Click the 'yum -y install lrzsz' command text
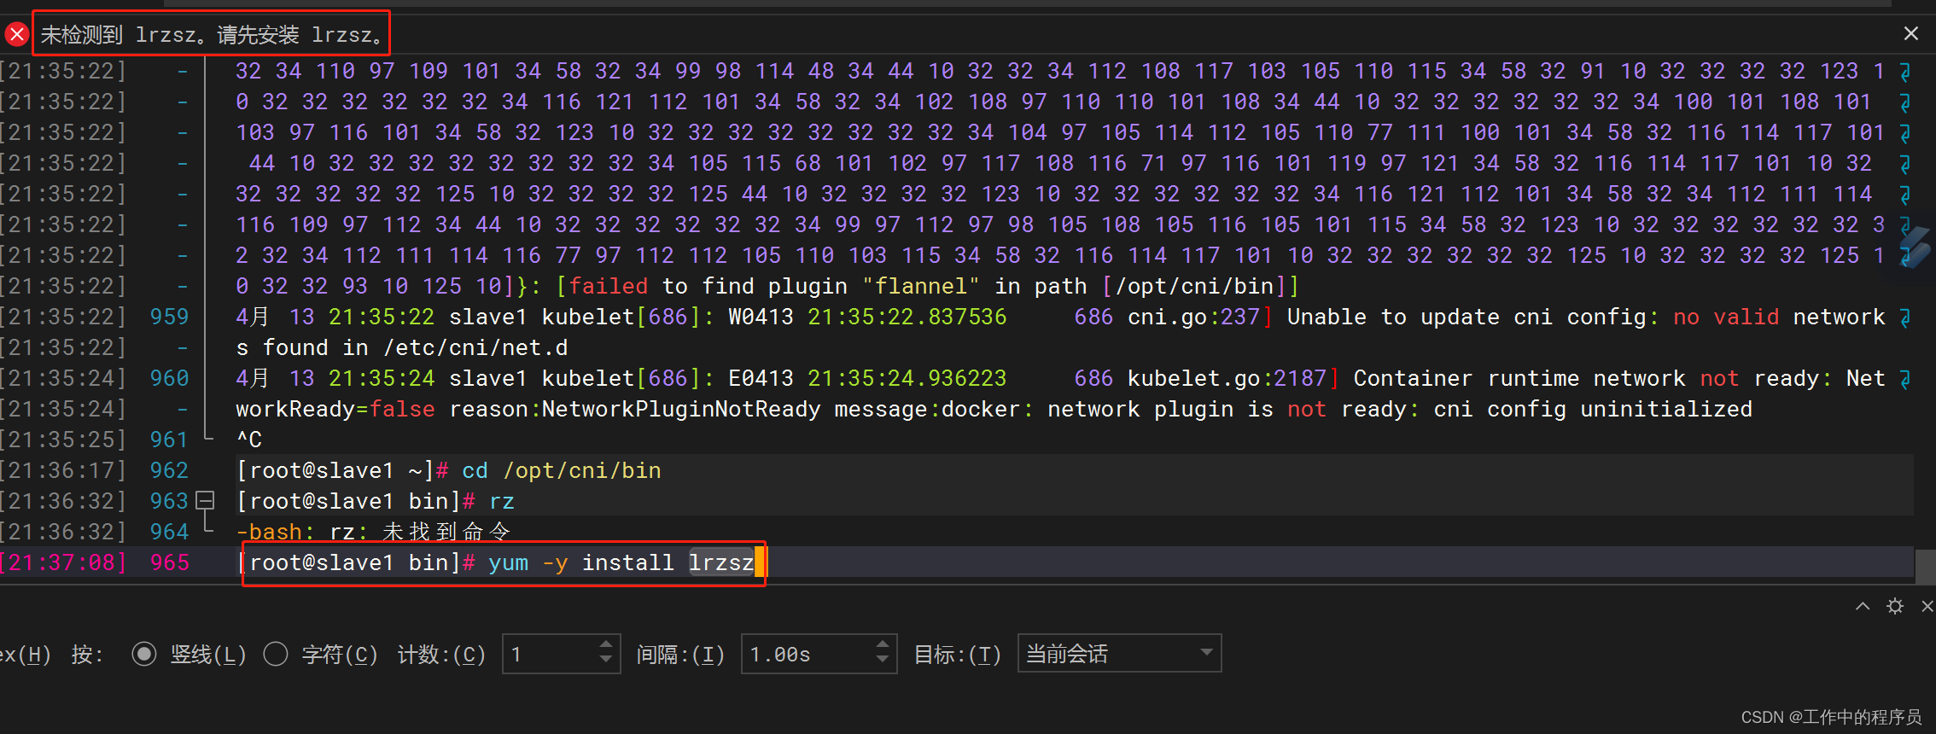1936x734 pixels. tap(621, 562)
